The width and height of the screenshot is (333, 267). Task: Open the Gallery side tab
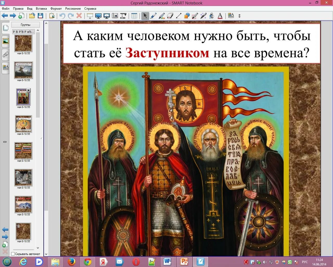[x=5, y=41]
